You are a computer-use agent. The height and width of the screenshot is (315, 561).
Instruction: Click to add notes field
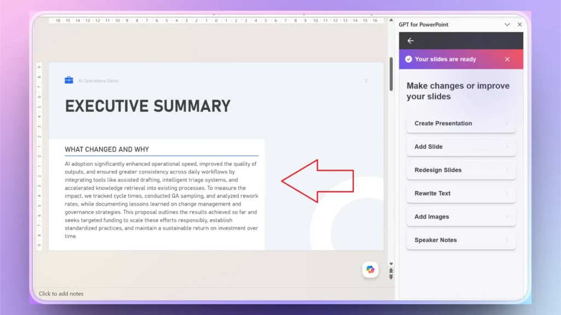61,294
